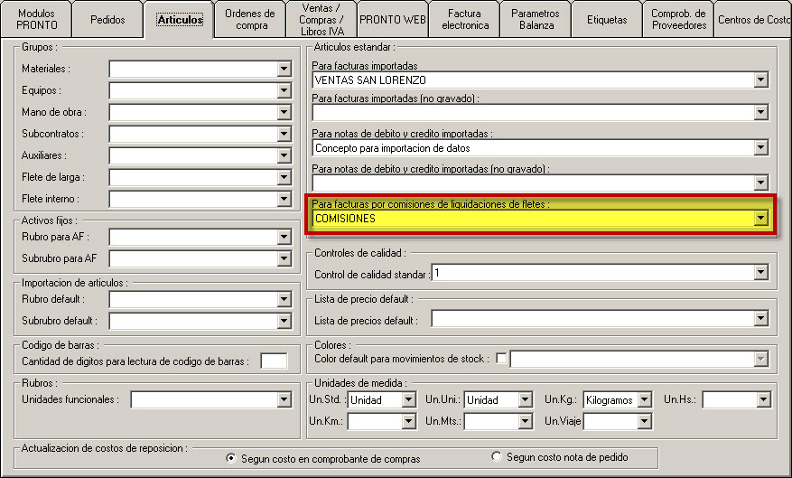Open the Rubro para AF dropdown
This screenshot has width=792, height=478.
tap(284, 237)
